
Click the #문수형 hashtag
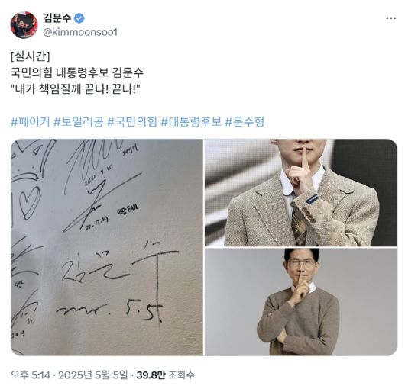245,121
